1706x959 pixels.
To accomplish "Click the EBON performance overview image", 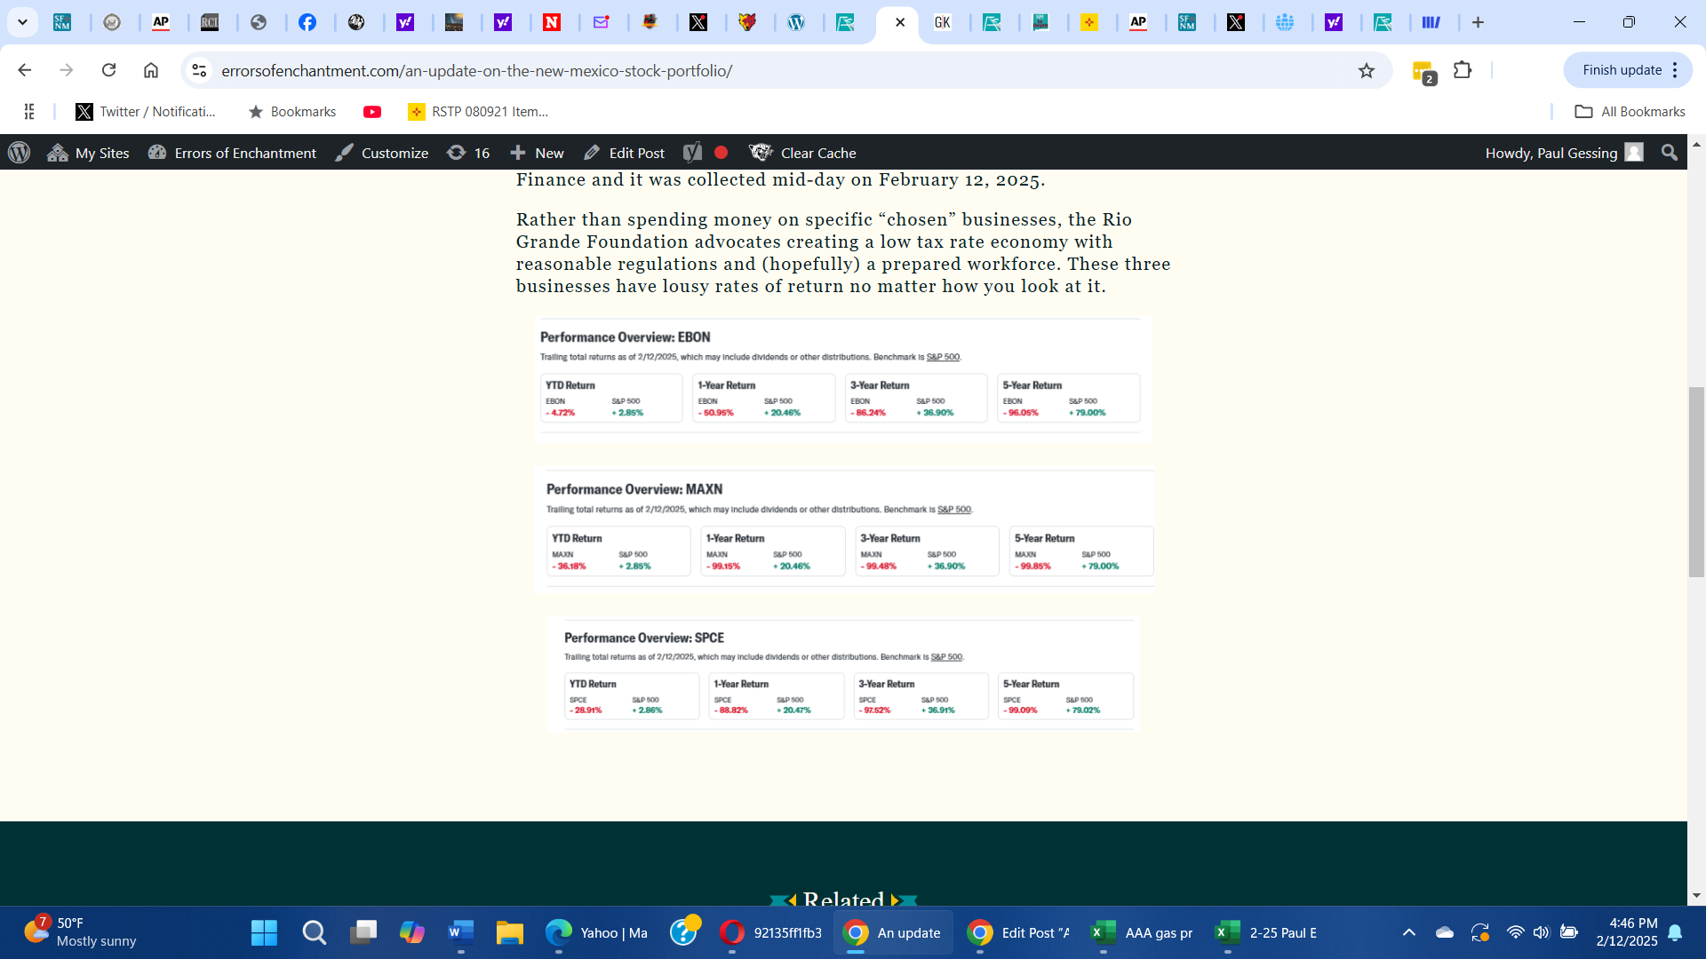I will point(842,379).
